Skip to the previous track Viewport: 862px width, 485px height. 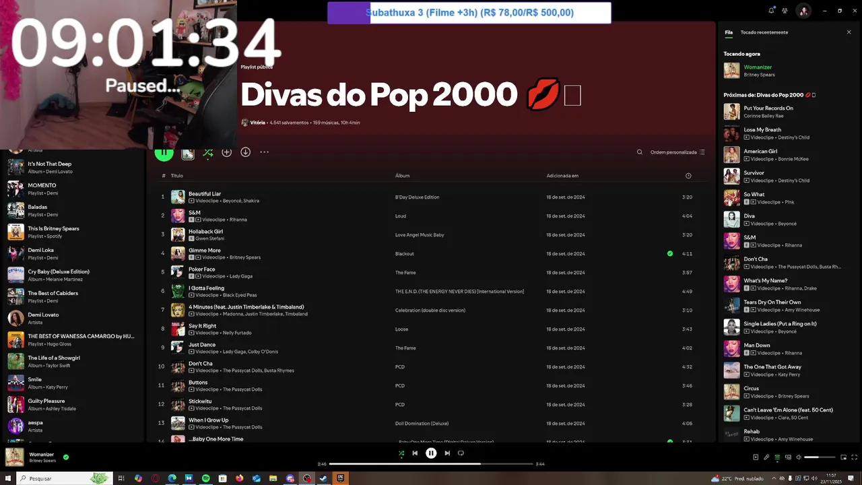click(415, 453)
